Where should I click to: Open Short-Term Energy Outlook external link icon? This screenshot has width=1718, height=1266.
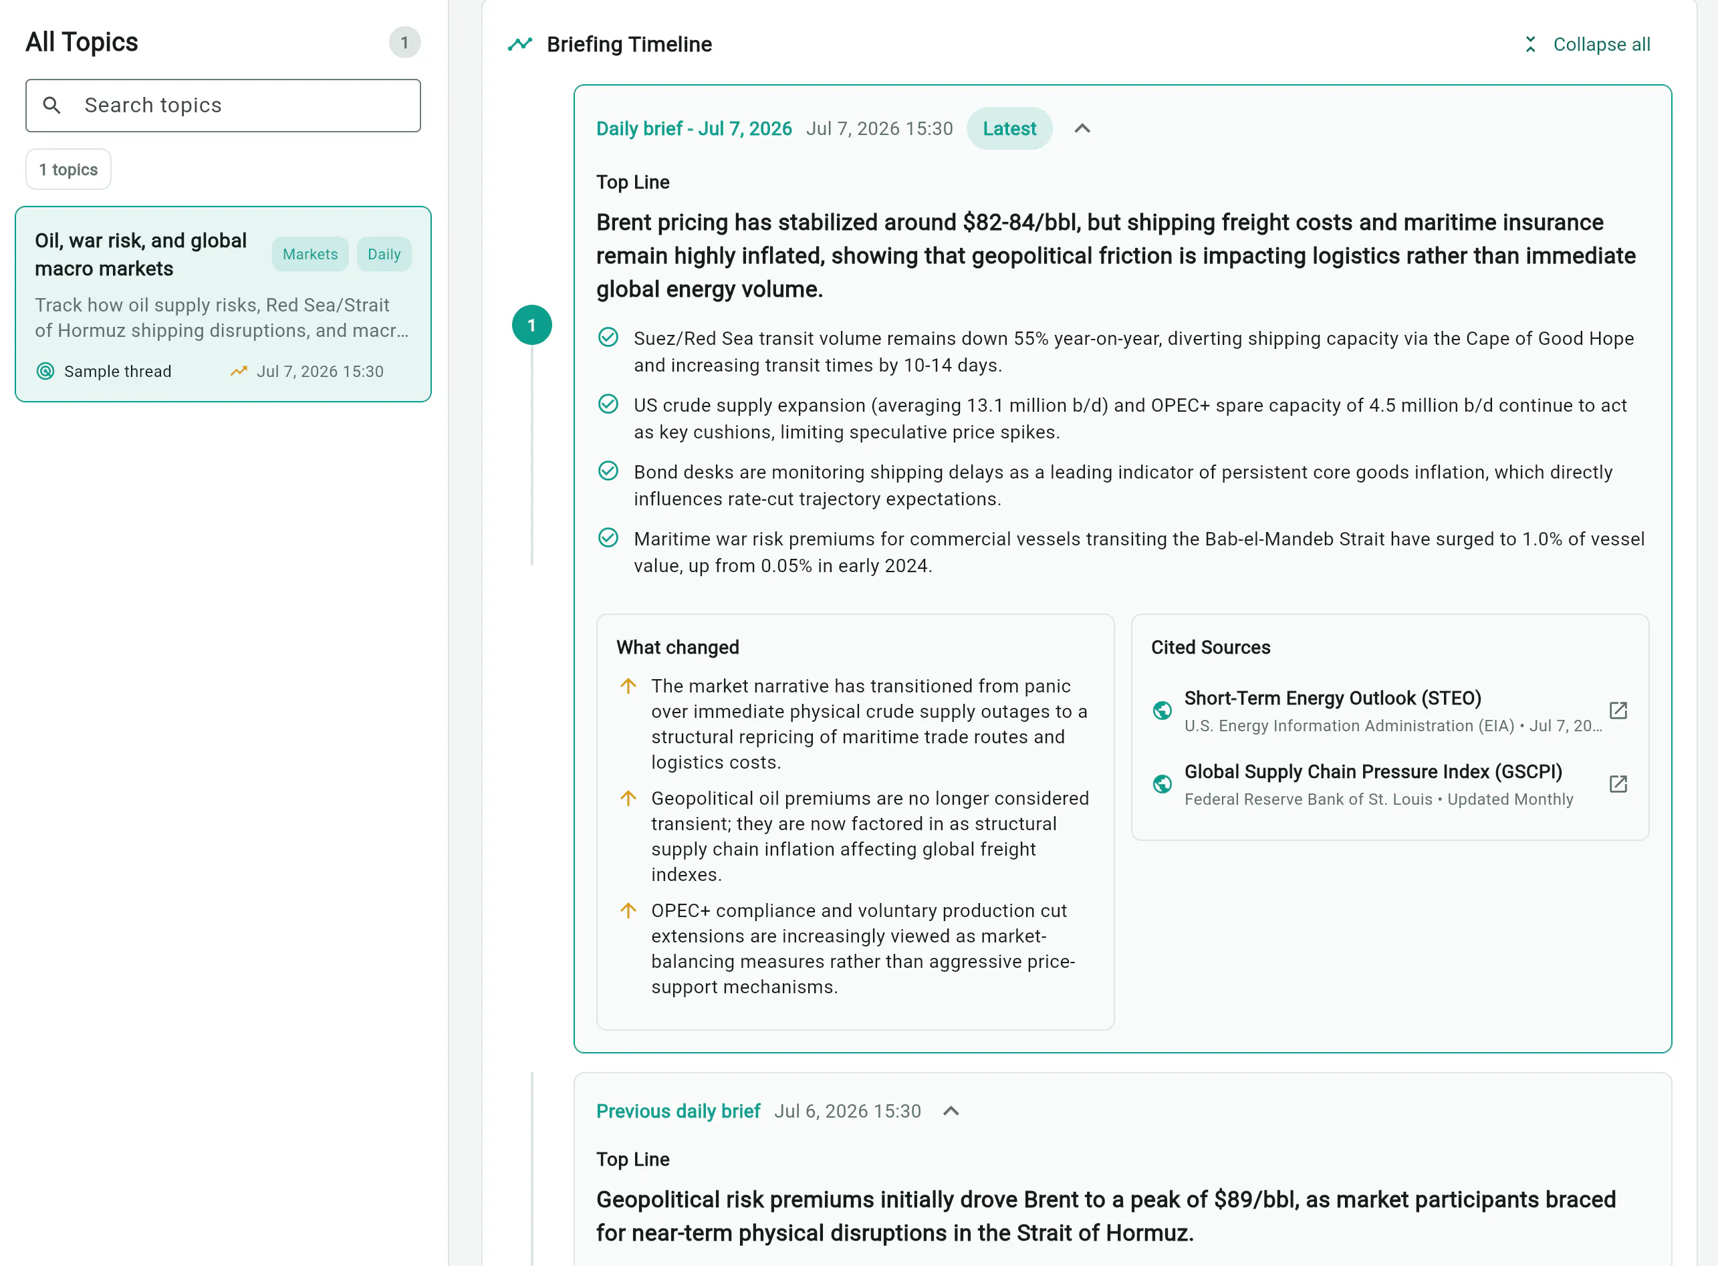point(1618,711)
